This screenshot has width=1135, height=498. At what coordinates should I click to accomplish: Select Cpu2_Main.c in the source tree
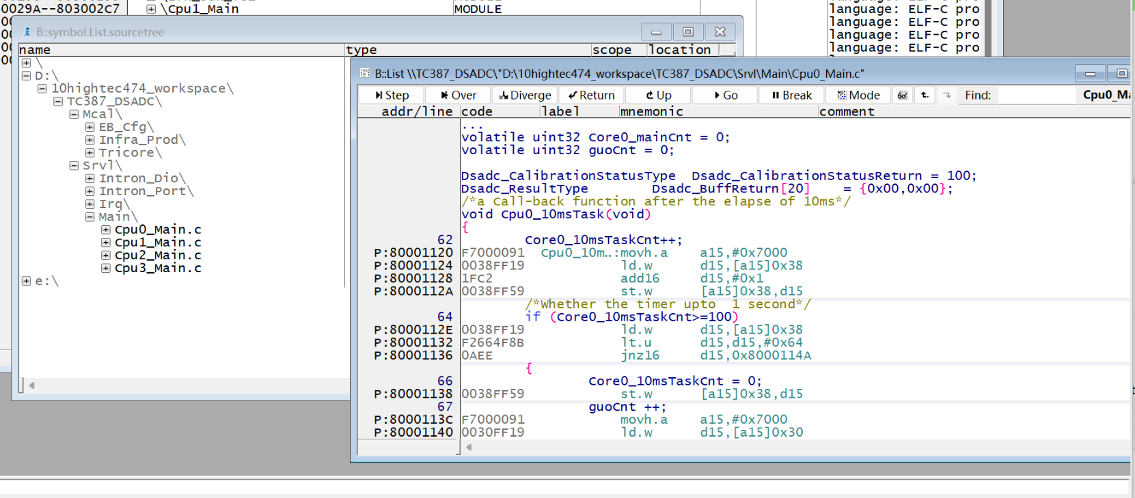[158, 255]
